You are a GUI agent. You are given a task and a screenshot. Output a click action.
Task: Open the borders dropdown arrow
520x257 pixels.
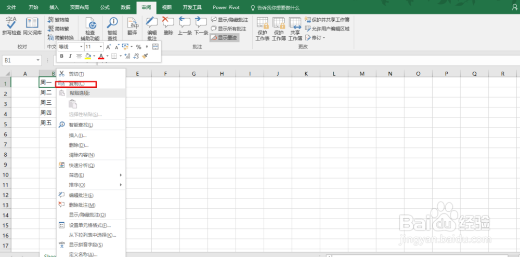[x=121, y=56]
